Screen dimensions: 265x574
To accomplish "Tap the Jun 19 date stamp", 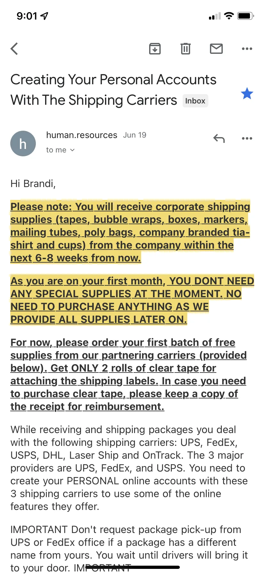I will (x=135, y=135).
